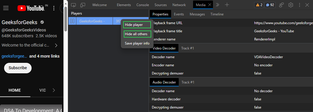Switch to the Welcome tab
Screen dimensions: 313x112
tap(99, 5)
